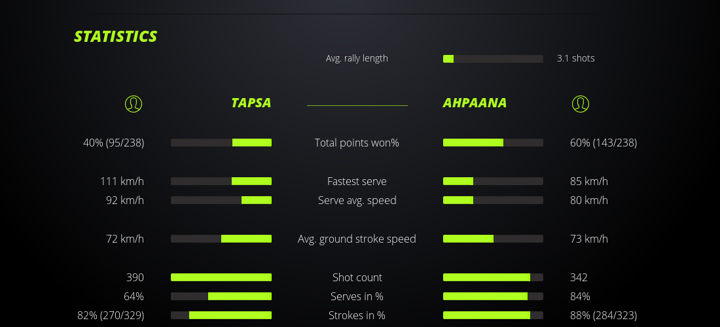Click Ahpaana's Total points won bar
Image resolution: width=720 pixels, height=327 pixels.
493,143
